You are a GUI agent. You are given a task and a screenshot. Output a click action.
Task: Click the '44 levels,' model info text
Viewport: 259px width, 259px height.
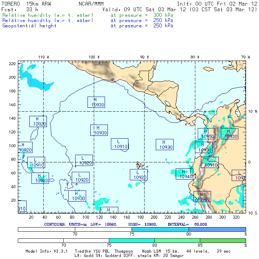pos(198,251)
